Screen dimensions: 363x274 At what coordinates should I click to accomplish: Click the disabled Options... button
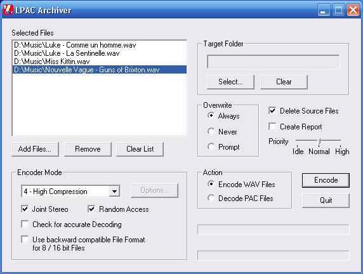tap(154, 190)
